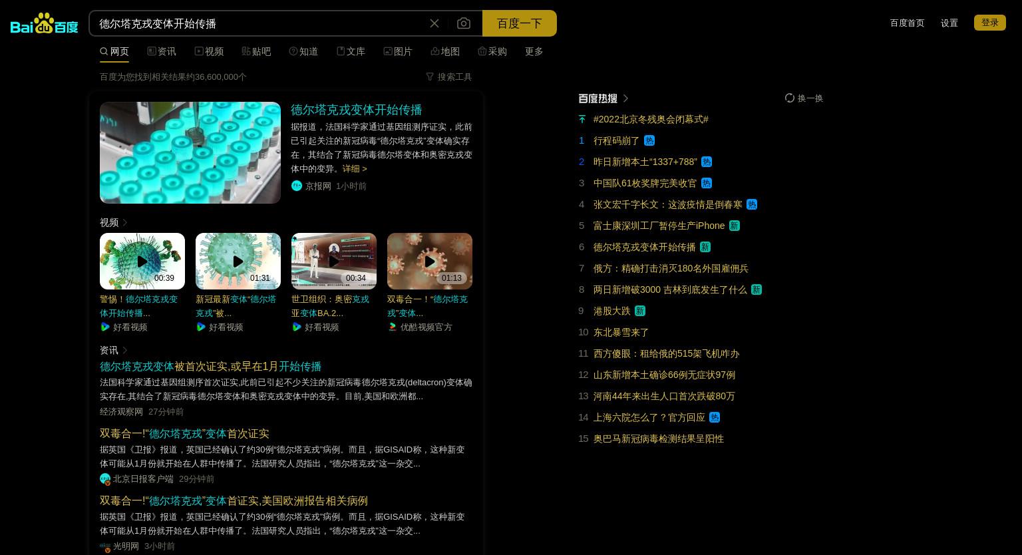The height and width of the screenshot is (555, 1022).
Task: Click 京报网 source icon
Action: 297,186
